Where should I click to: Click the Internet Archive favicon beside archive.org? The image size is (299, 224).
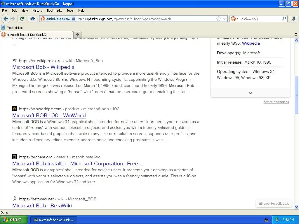[x=15, y=157]
